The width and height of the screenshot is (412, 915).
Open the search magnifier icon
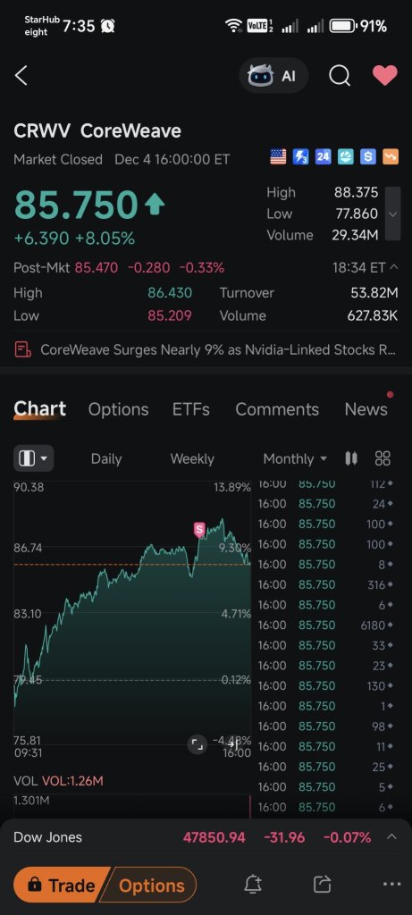340,75
